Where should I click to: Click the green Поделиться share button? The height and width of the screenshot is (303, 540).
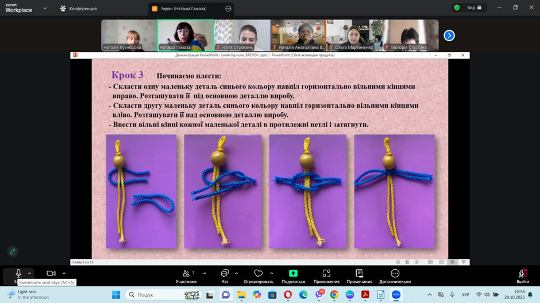pos(293,276)
